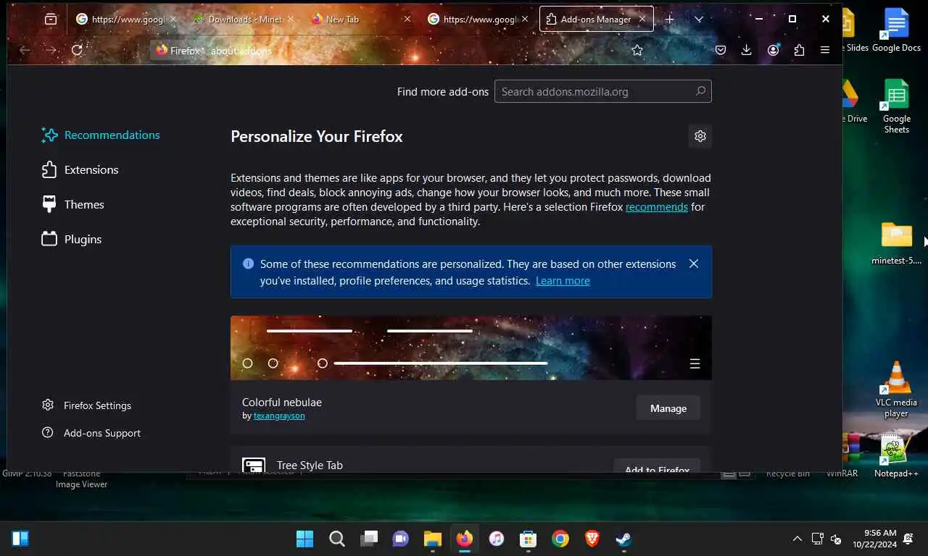Open Microsoft Store from taskbar
Image resolution: width=928 pixels, height=556 pixels.
[x=528, y=539]
